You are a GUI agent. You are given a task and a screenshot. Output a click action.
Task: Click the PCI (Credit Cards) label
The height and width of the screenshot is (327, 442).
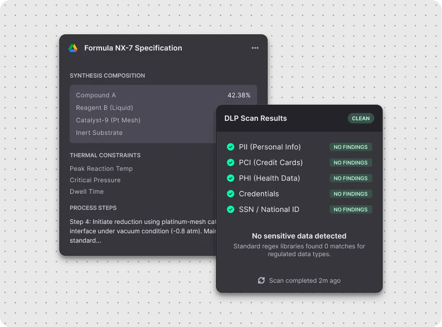271,162
